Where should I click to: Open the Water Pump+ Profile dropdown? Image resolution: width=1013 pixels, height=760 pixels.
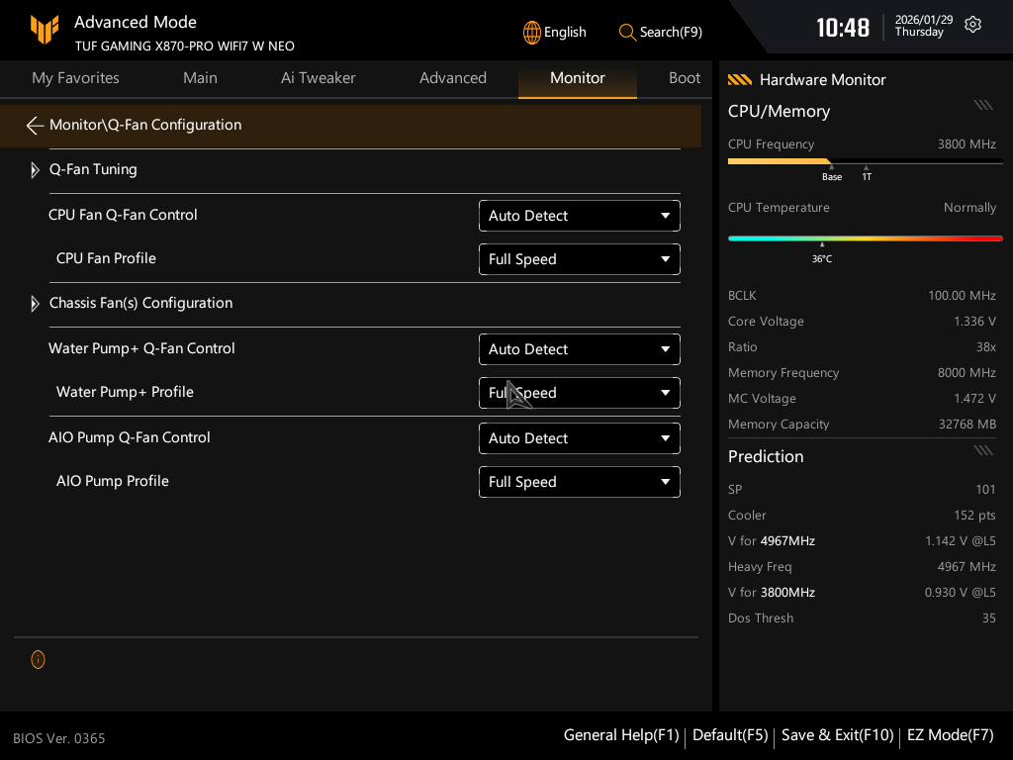click(579, 393)
